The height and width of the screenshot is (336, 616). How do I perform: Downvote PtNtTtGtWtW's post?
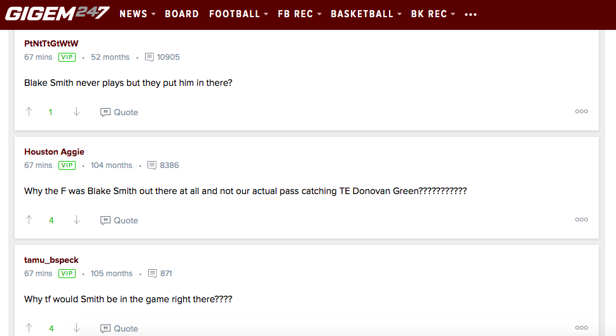(x=76, y=112)
